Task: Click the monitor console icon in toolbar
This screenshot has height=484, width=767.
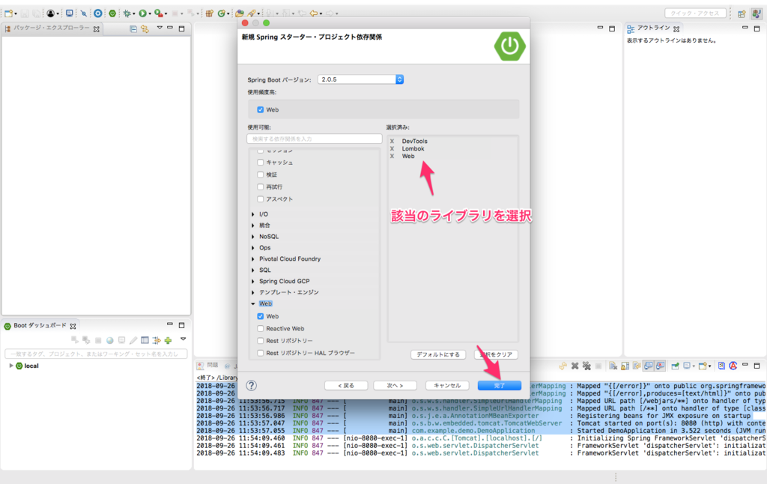Action: tap(70, 13)
